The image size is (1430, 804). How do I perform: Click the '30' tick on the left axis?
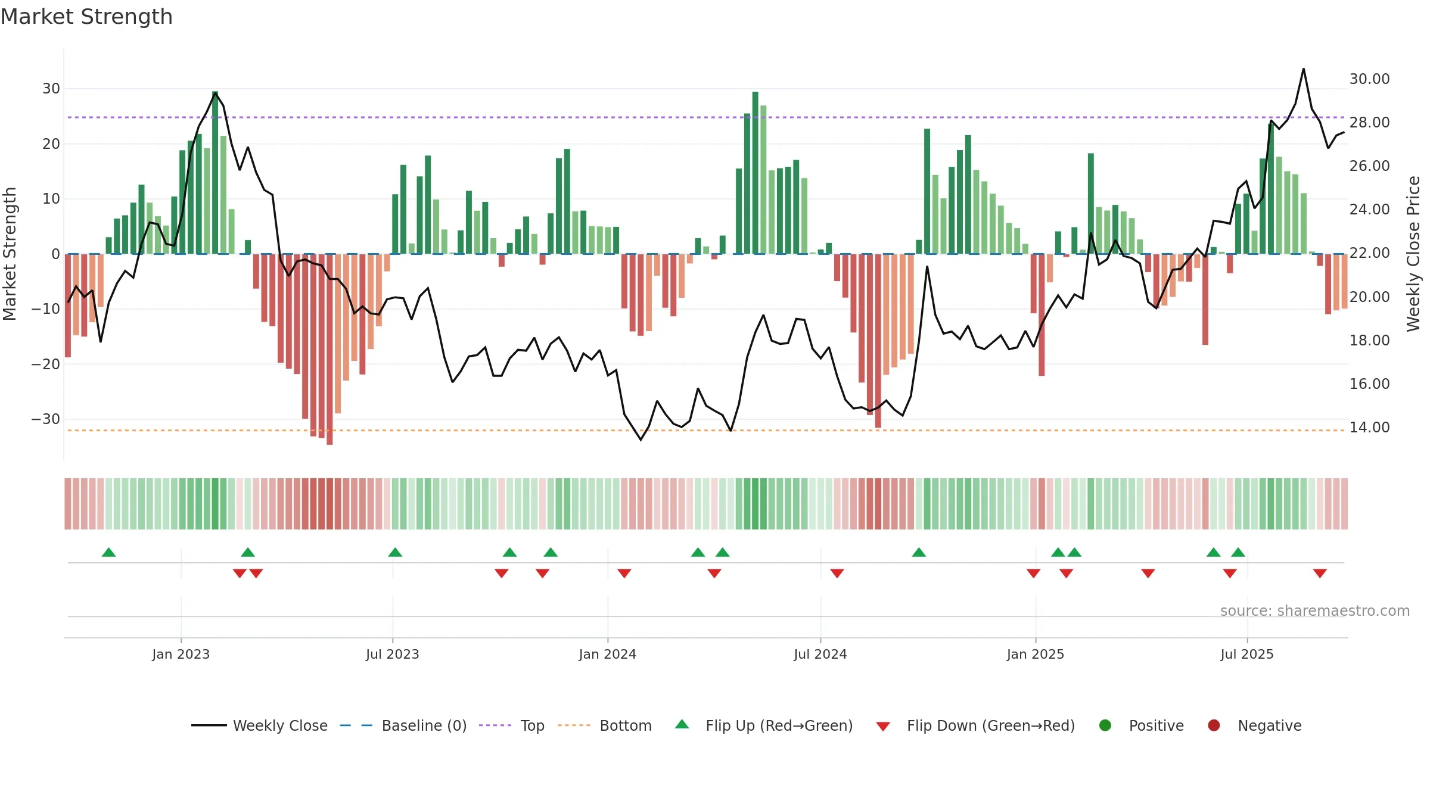tap(51, 89)
